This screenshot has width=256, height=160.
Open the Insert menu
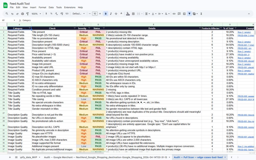(x=33, y=7)
